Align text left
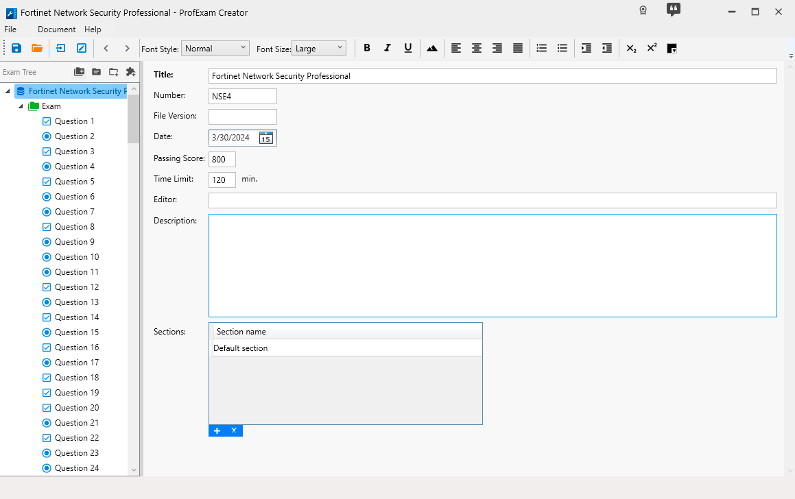The height and width of the screenshot is (499, 795). click(456, 48)
